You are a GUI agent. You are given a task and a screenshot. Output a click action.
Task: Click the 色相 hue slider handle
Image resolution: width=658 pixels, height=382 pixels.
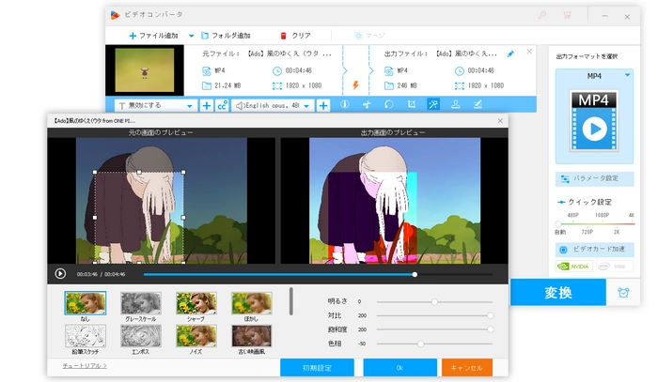coord(420,344)
